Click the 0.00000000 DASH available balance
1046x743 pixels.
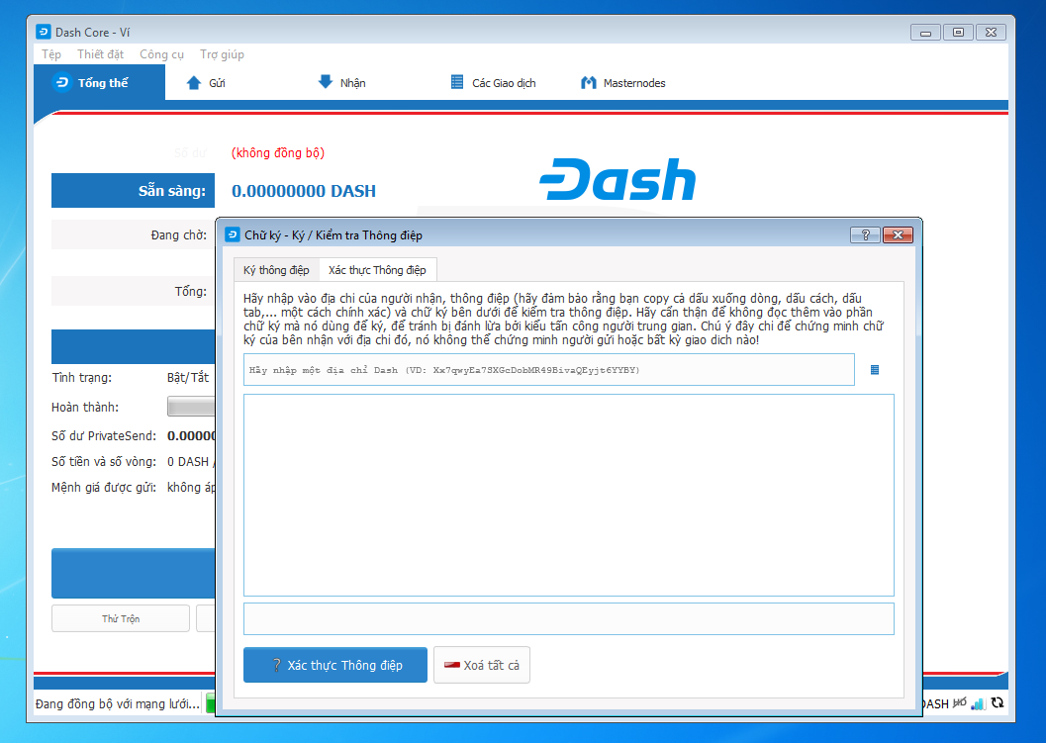pos(304,191)
